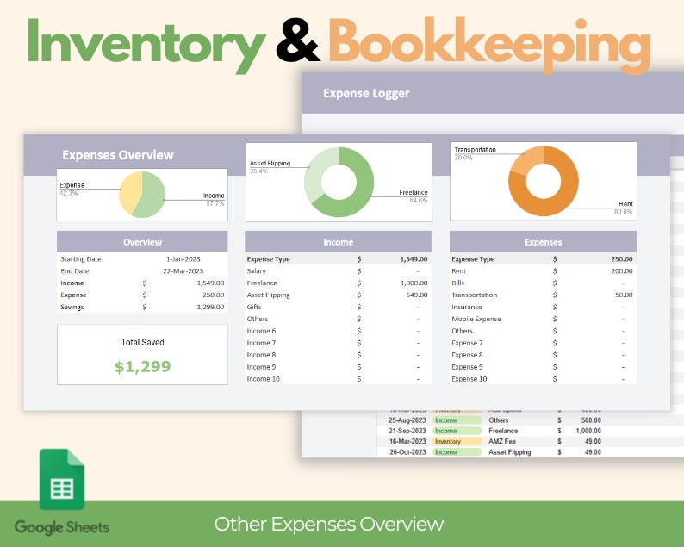
Task: Select the AMZ Fee cell in Expense Logger
Action: pyautogui.click(x=501, y=441)
